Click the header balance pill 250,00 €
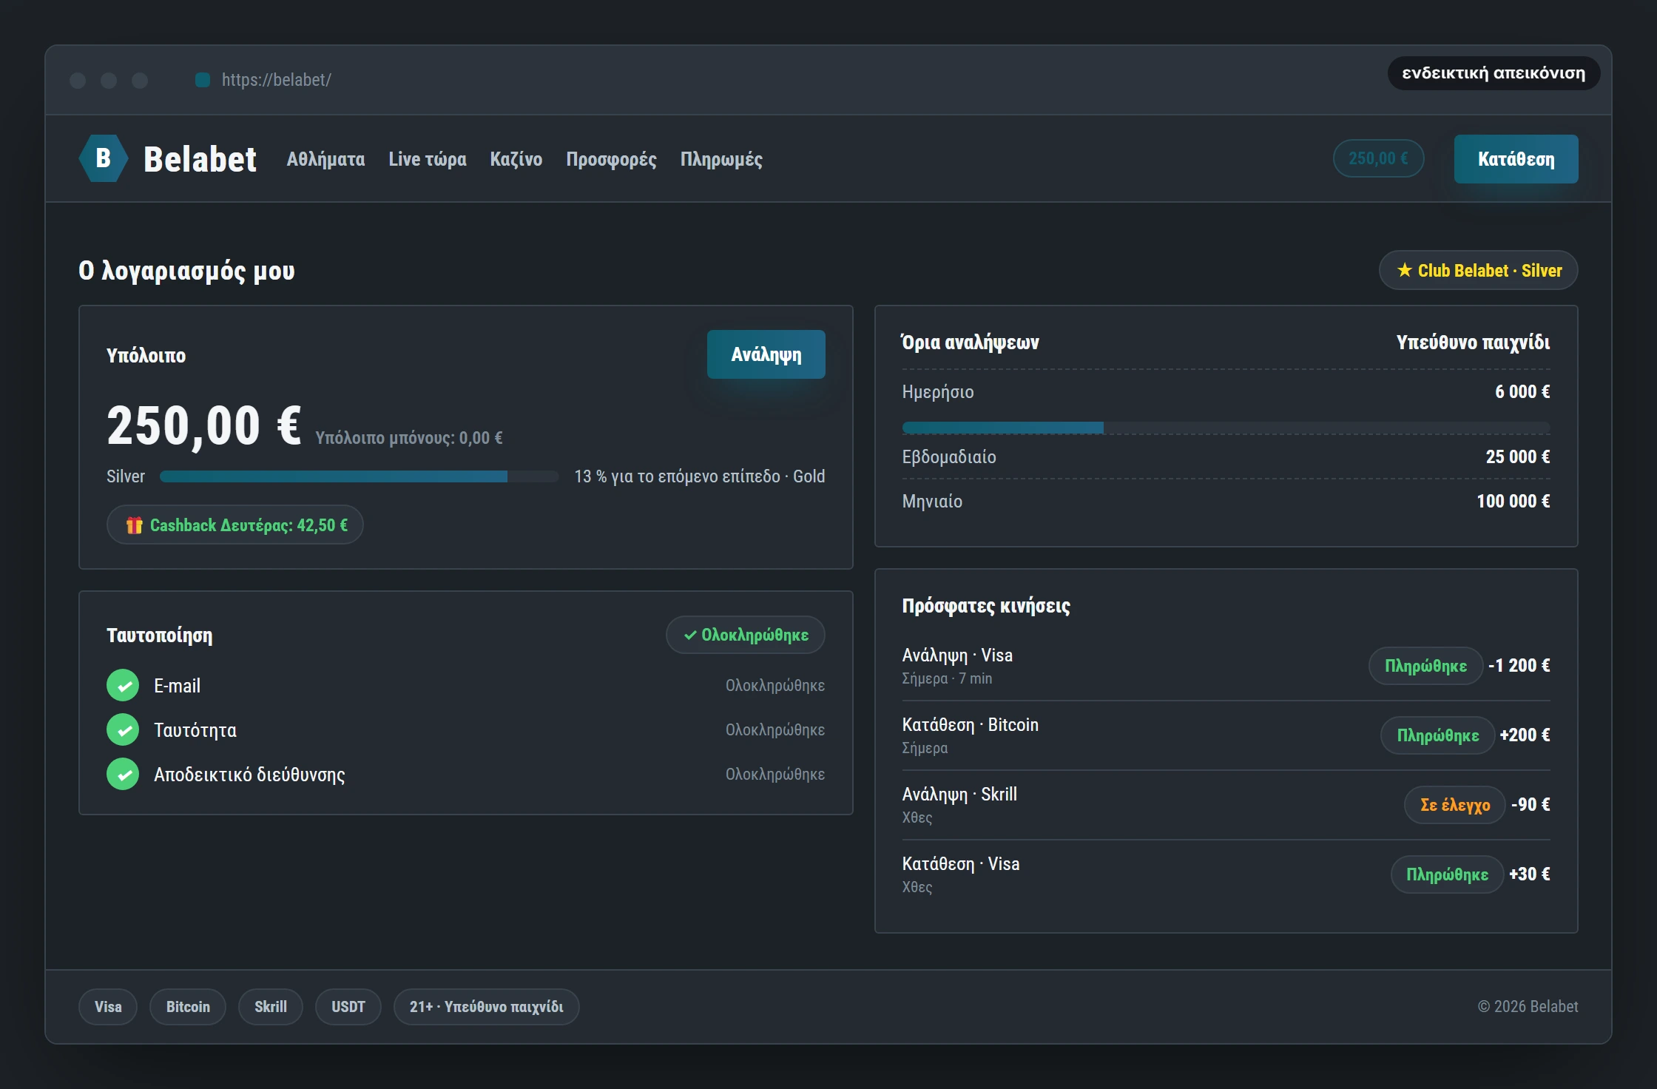This screenshot has height=1089, width=1657. [1378, 158]
